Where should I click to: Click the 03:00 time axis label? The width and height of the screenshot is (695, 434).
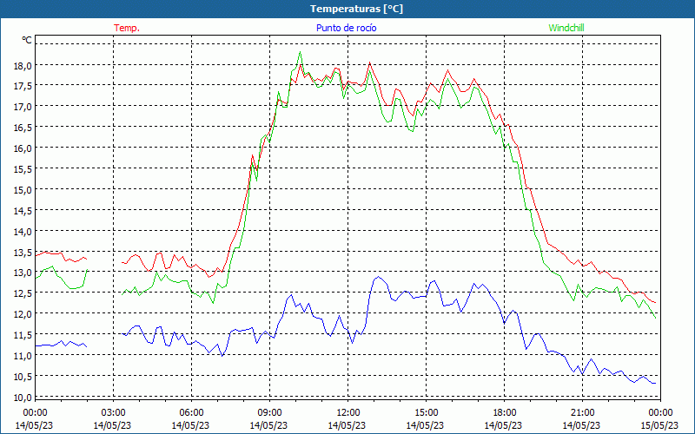point(114,413)
